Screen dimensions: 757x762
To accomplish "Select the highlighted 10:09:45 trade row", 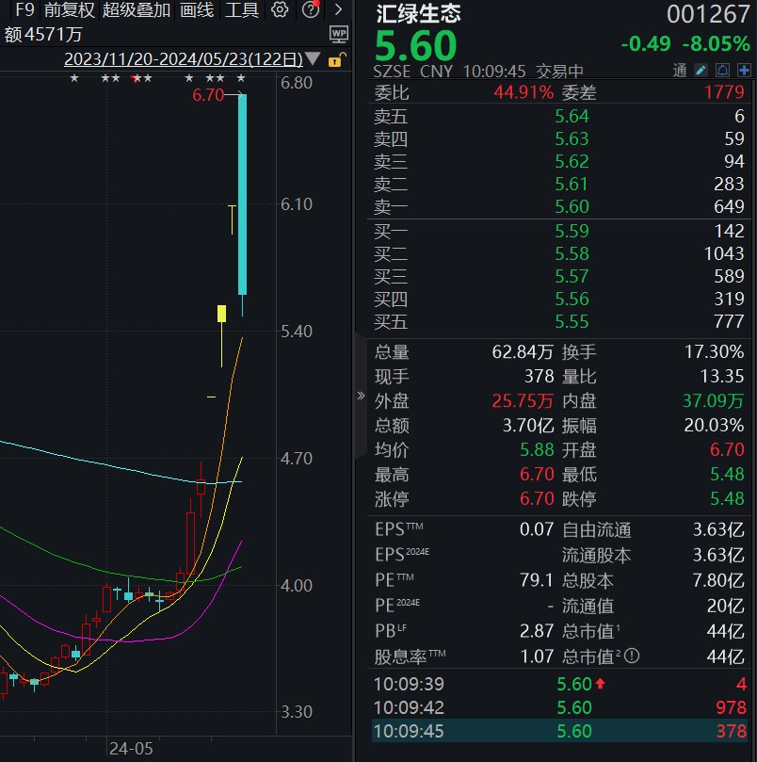I will 559,731.
